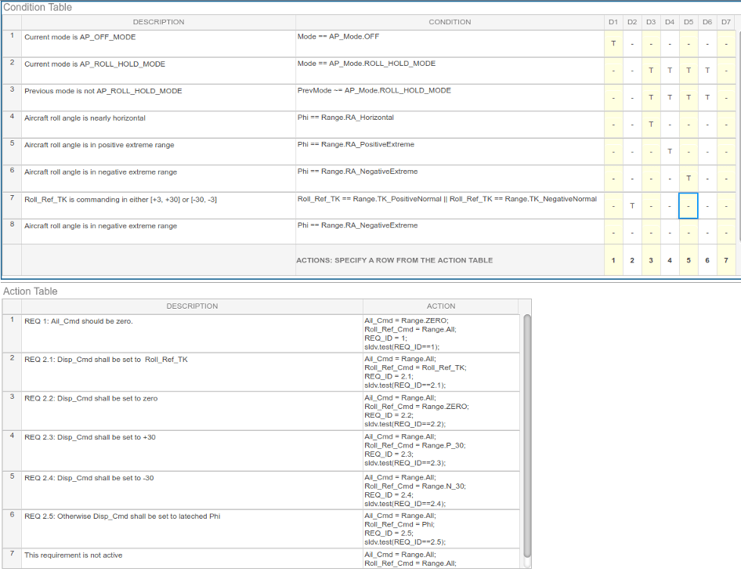Click the 'Roll_Ref_TK == Range.TK_PositiveNormal' condition cell
Image resolution: width=741 pixels, height=572 pixels.
(x=450, y=205)
